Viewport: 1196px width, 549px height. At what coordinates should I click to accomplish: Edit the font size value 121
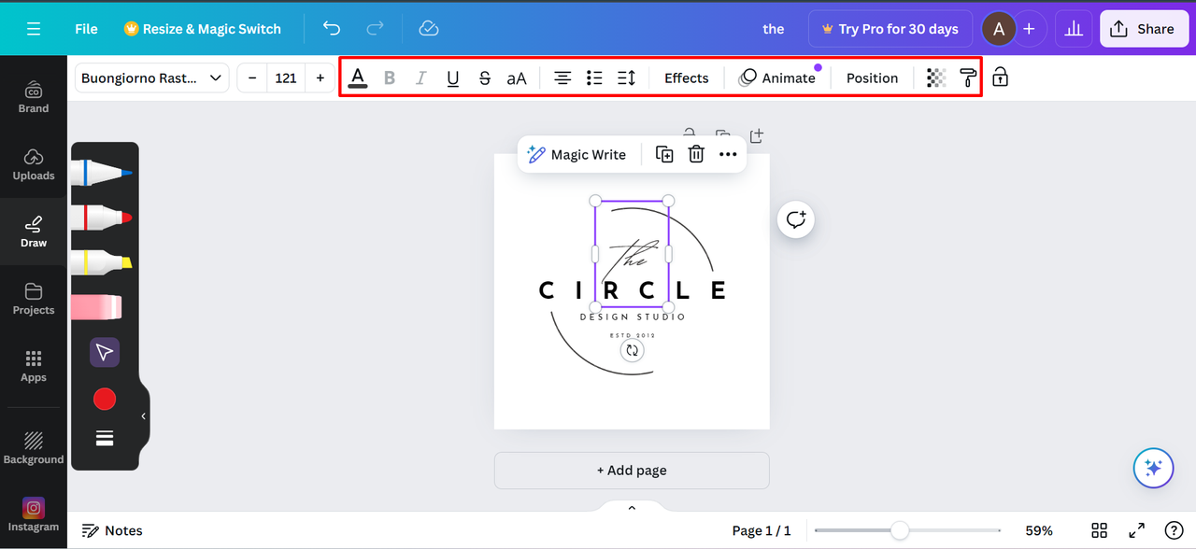[x=286, y=77]
